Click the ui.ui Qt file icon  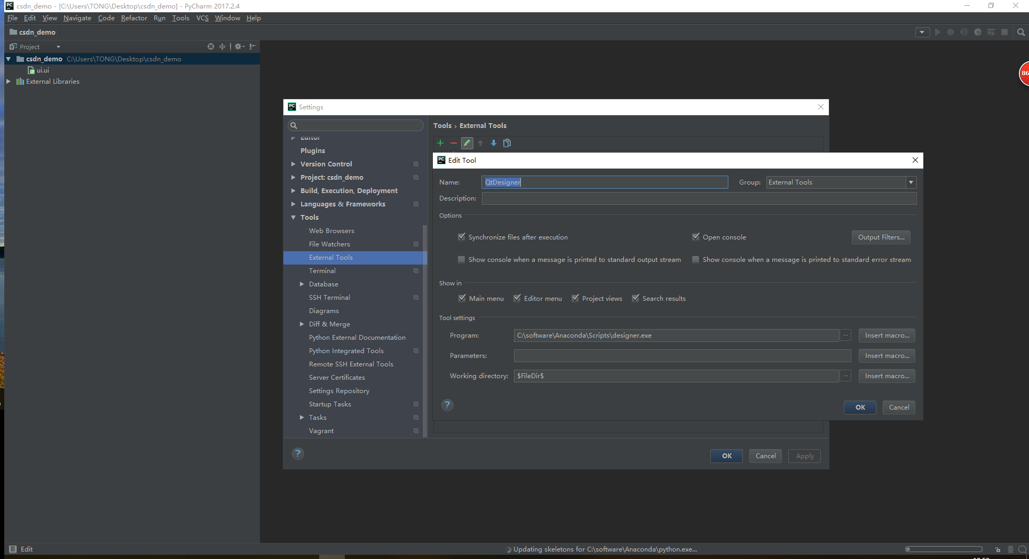tap(31, 70)
